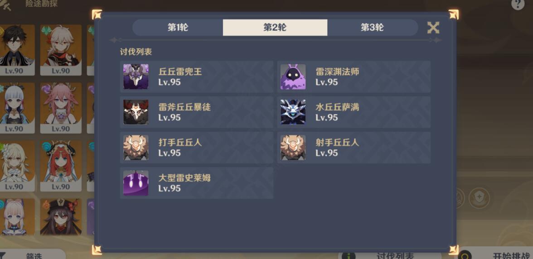Select the 水丘丘萨满 enemy icon
Viewport: 533px width, 259px height.
(x=293, y=112)
